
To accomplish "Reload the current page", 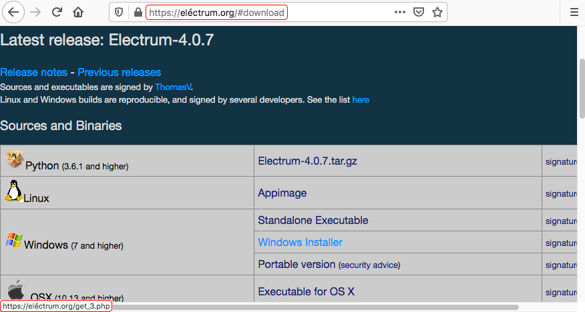I will (x=57, y=12).
